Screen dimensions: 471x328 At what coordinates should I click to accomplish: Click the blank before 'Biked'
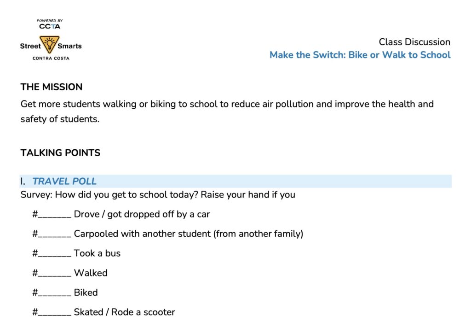[54, 293]
